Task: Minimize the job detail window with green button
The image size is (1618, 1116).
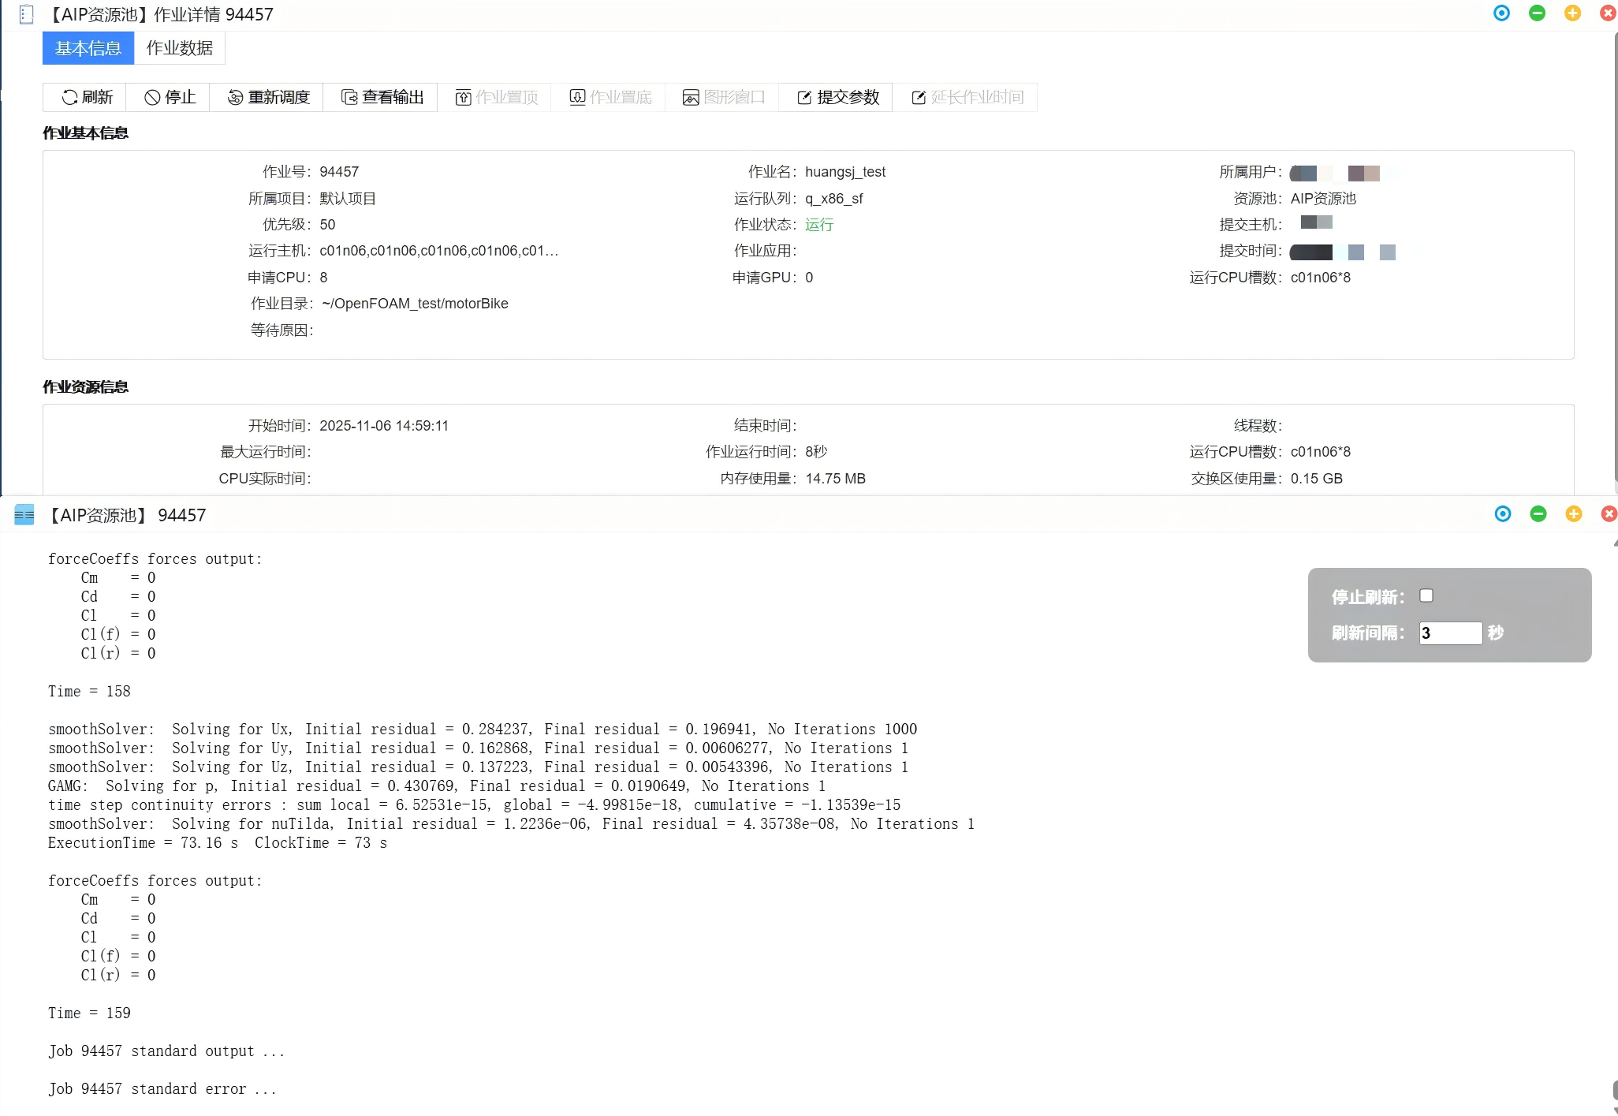Action: tap(1537, 13)
